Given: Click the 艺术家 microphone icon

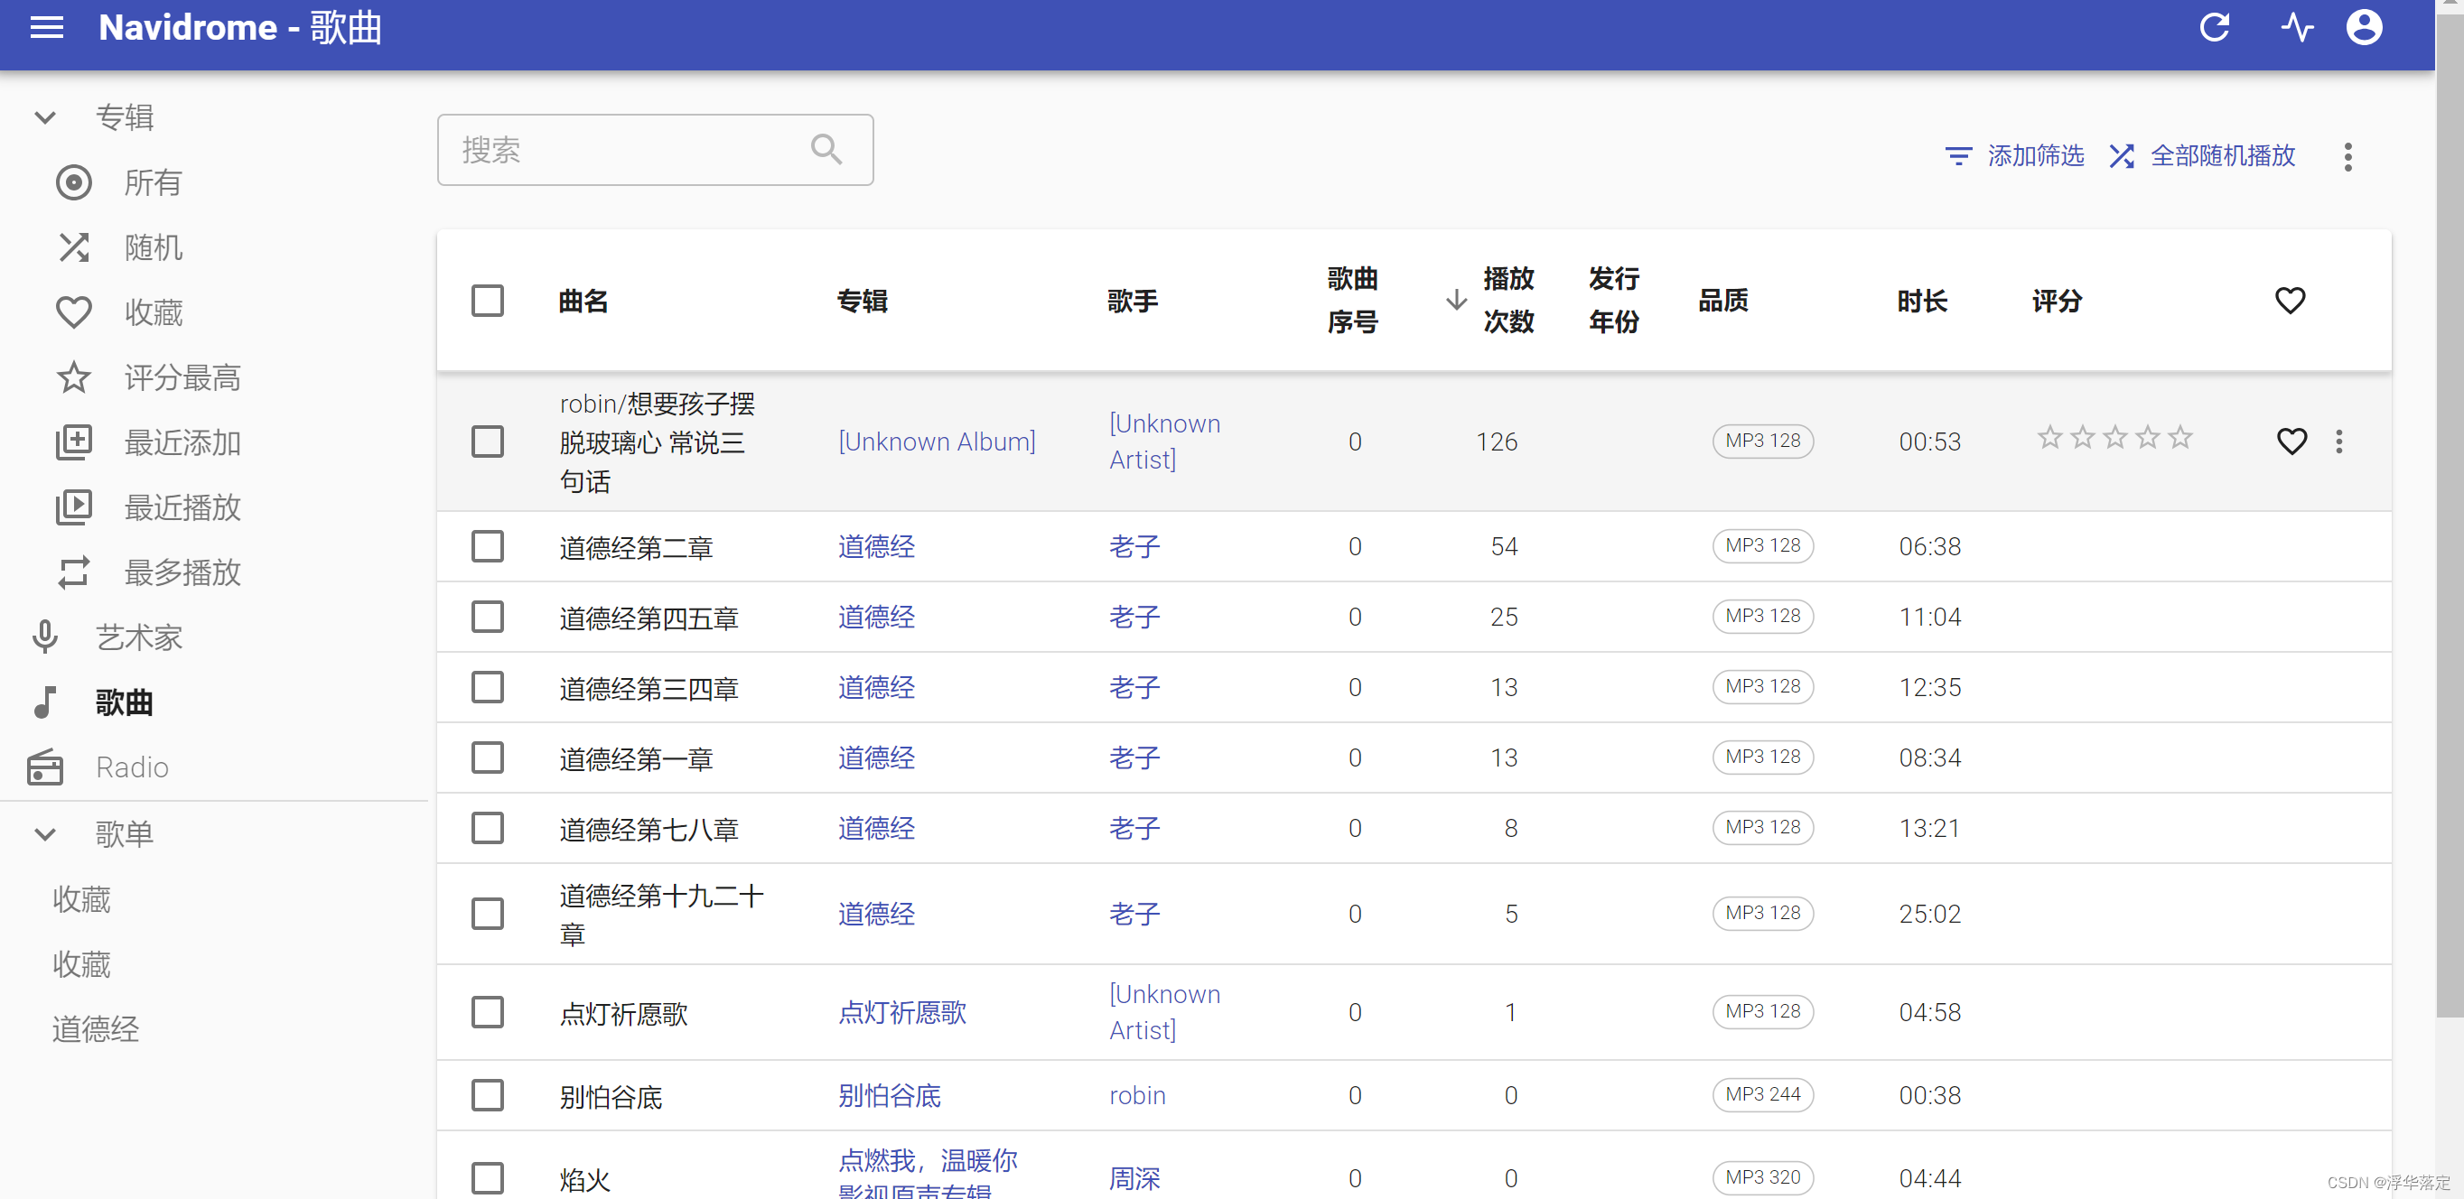Looking at the screenshot, I should click(x=45, y=637).
